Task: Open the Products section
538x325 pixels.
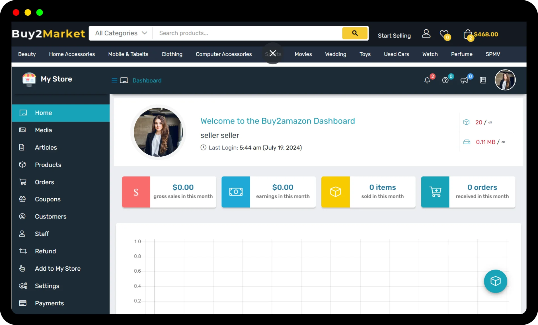Action: [x=48, y=164]
